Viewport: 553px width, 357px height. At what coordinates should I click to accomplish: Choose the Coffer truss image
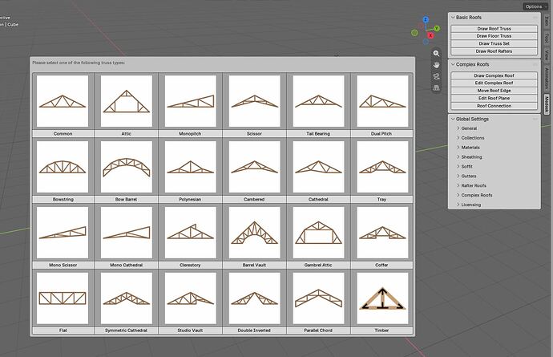coord(382,233)
